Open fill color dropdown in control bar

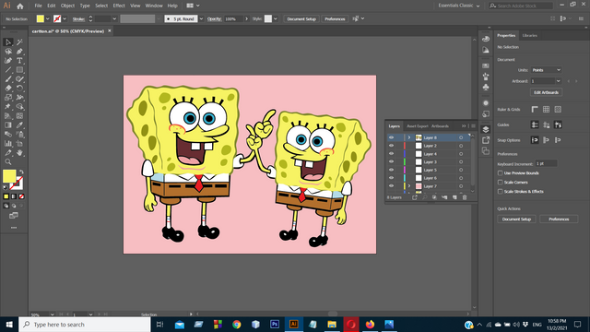[x=47, y=18]
